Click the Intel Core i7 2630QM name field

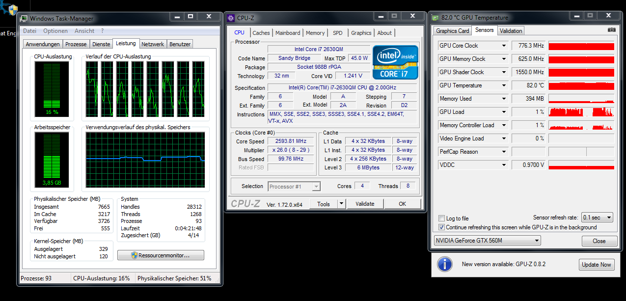pos(319,49)
